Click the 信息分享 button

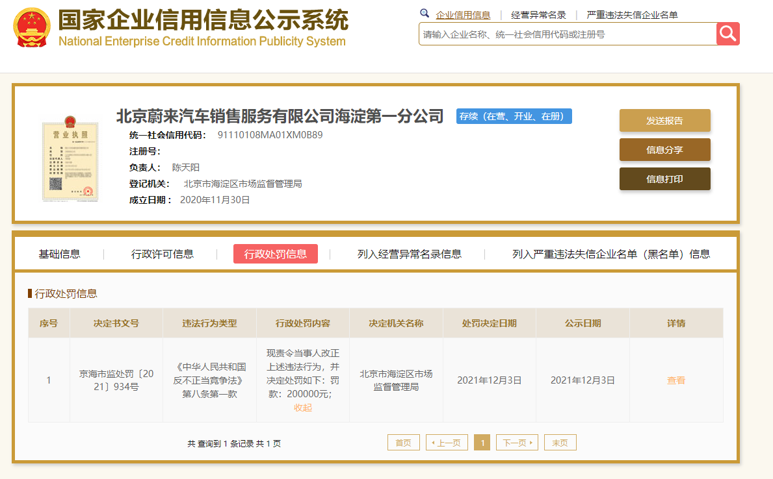[664, 150]
